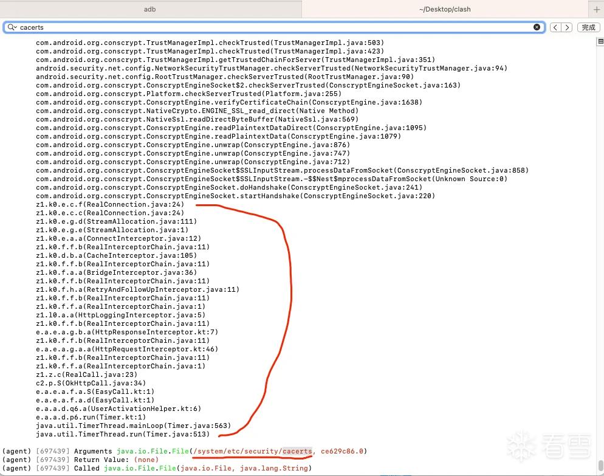Open search options magnifier dropdown
This screenshot has width=604, height=476.
[12, 27]
